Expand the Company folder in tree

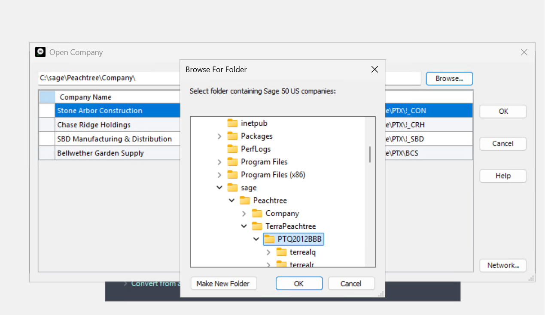pyautogui.click(x=244, y=213)
